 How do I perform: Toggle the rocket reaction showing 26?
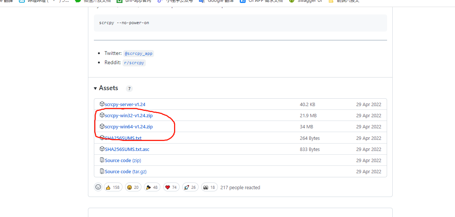pyautogui.click(x=190, y=187)
